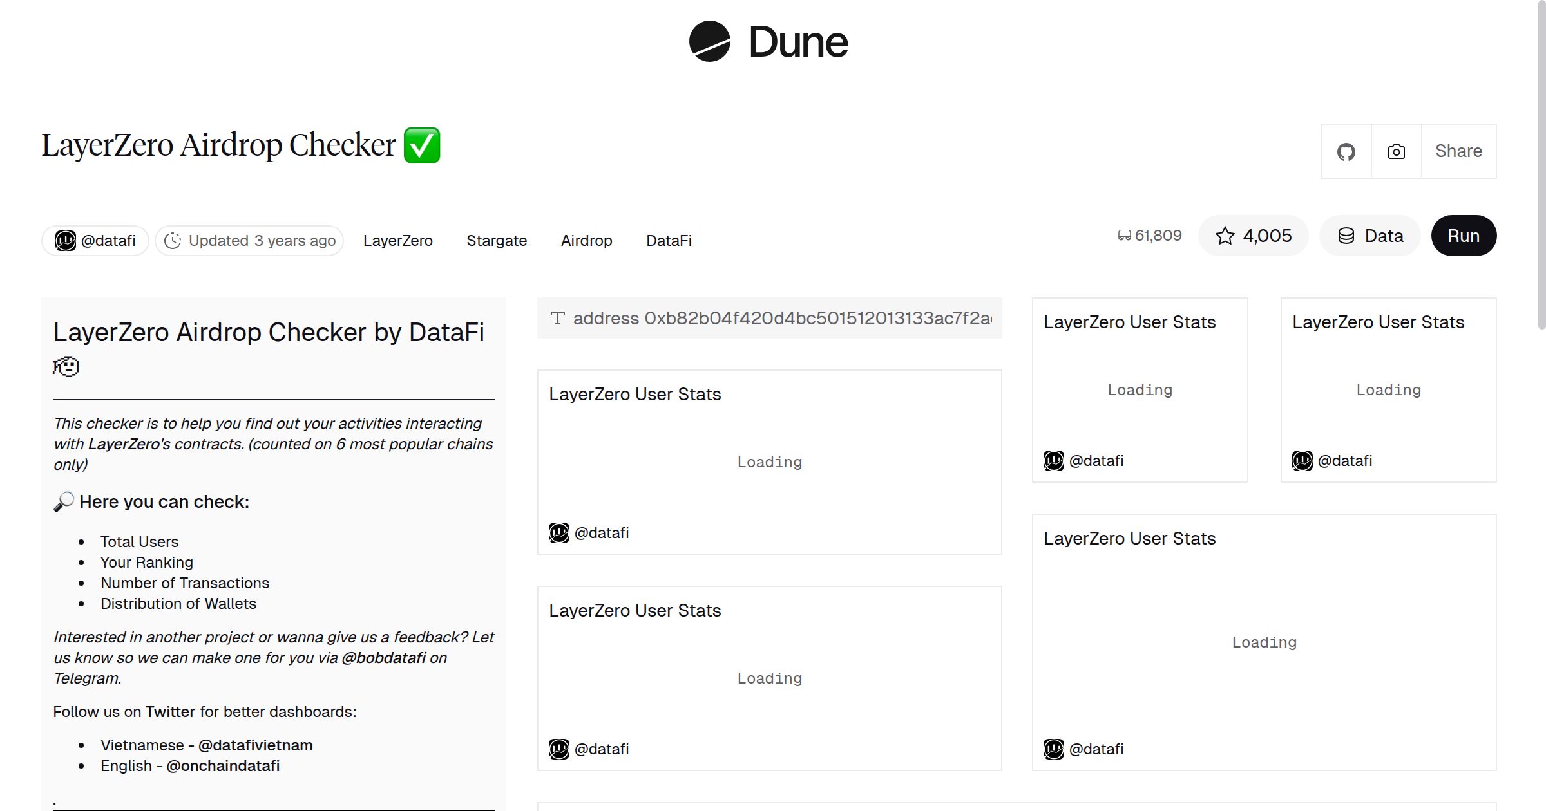Select the Stargate tag

pyautogui.click(x=497, y=240)
